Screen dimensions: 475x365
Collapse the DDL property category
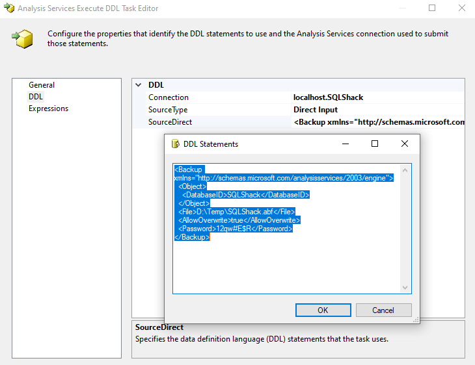coord(138,85)
